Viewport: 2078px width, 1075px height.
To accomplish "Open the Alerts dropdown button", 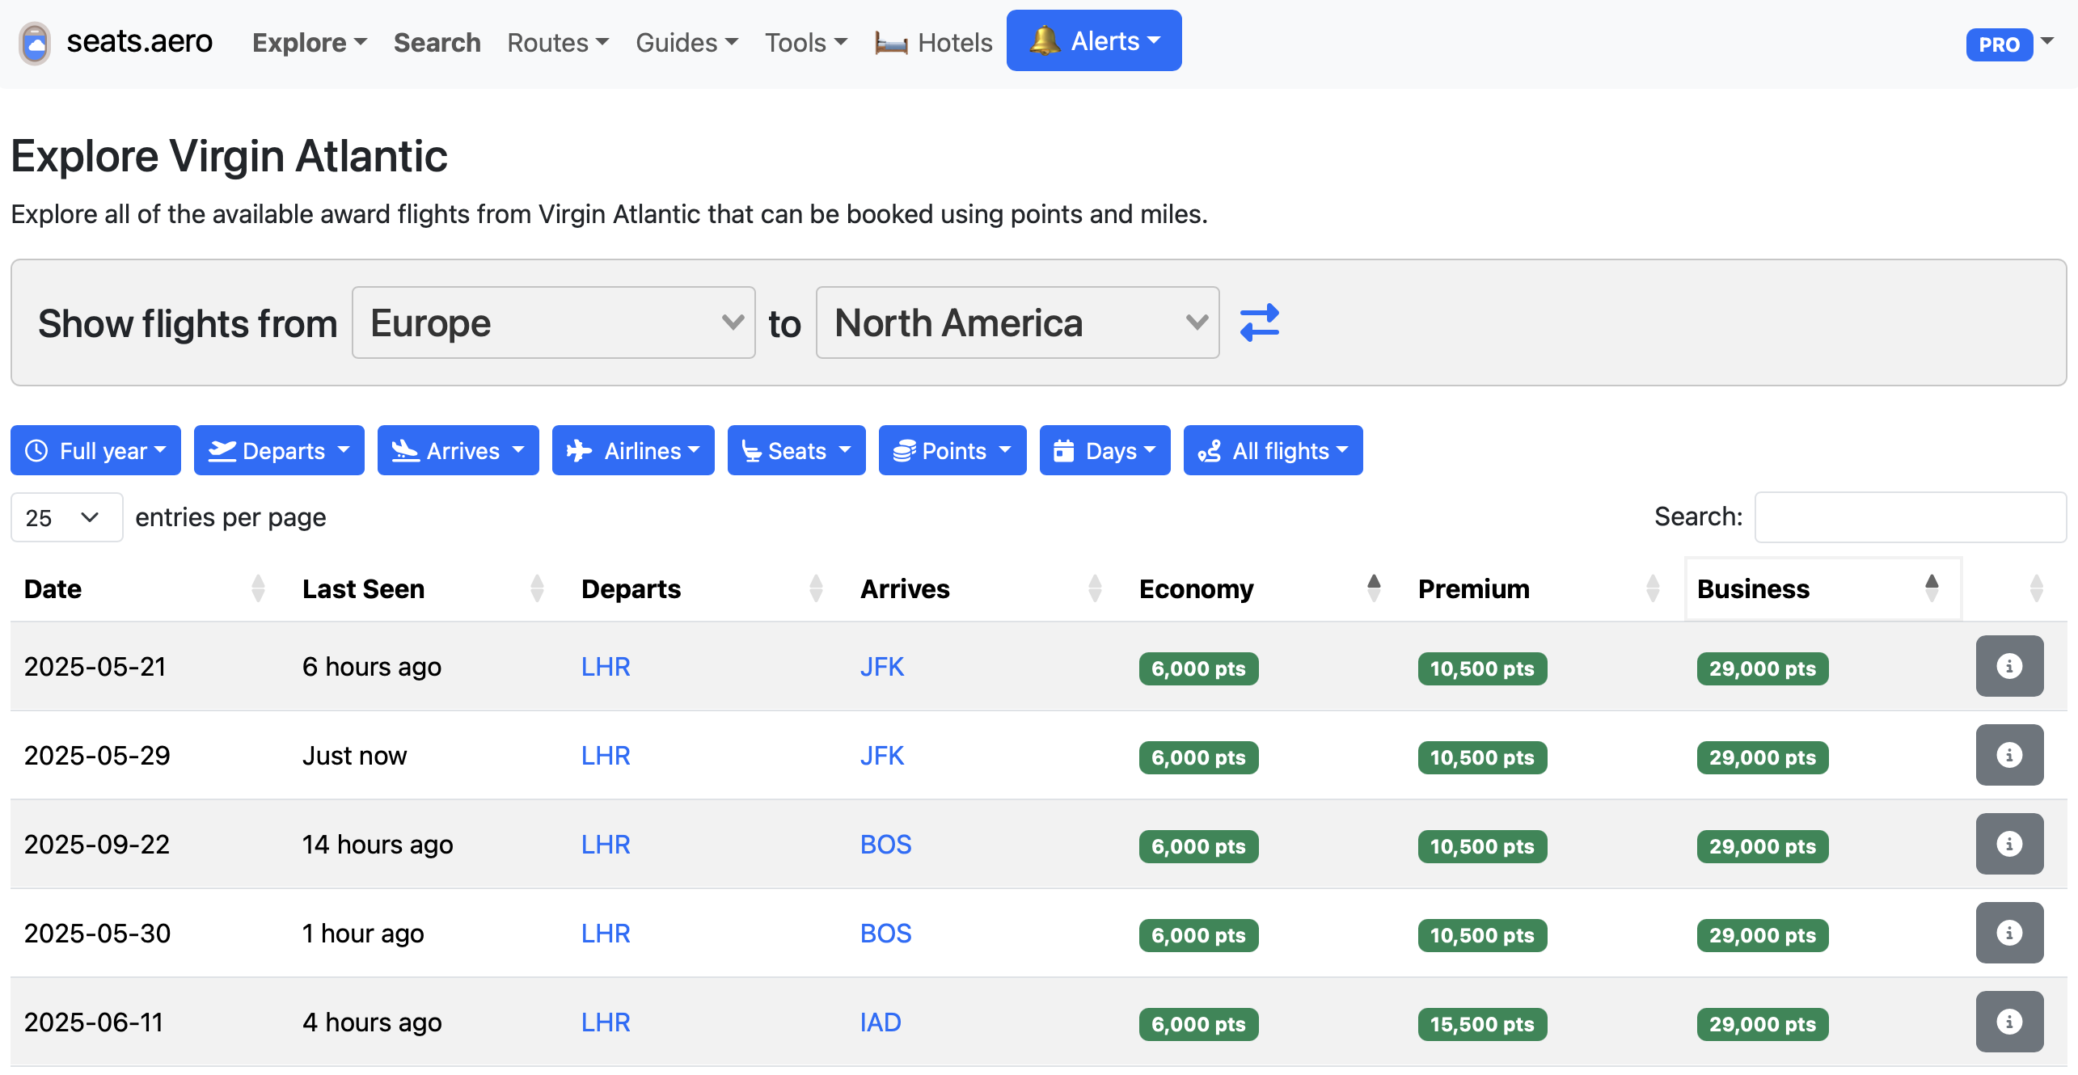I will pyautogui.click(x=1094, y=40).
